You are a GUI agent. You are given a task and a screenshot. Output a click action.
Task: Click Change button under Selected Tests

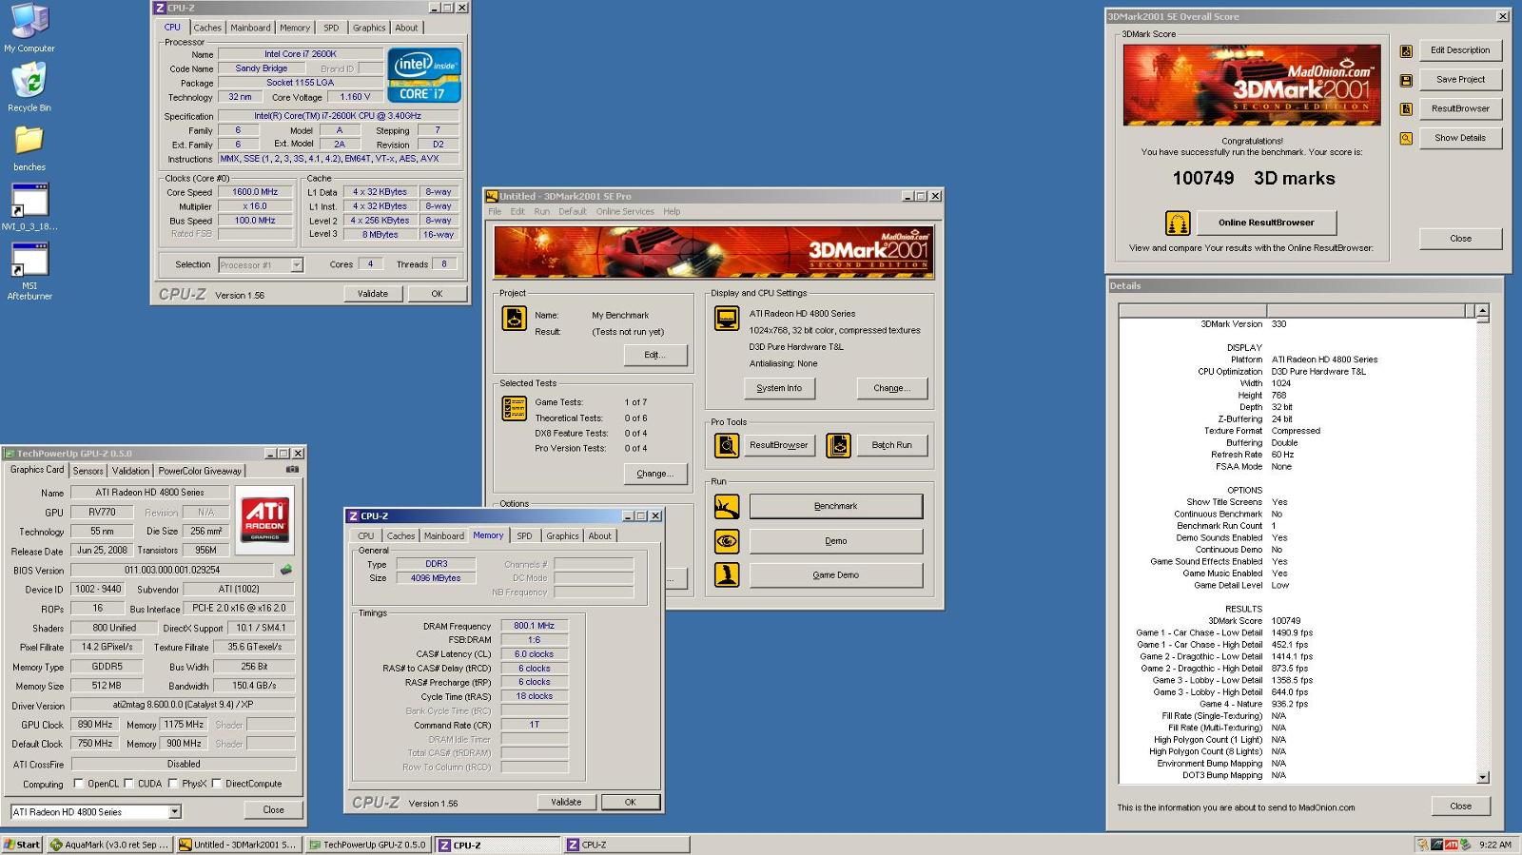654,474
